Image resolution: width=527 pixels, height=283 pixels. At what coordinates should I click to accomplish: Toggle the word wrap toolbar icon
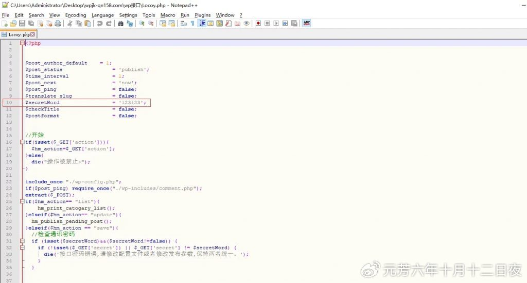[x=184, y=24]
